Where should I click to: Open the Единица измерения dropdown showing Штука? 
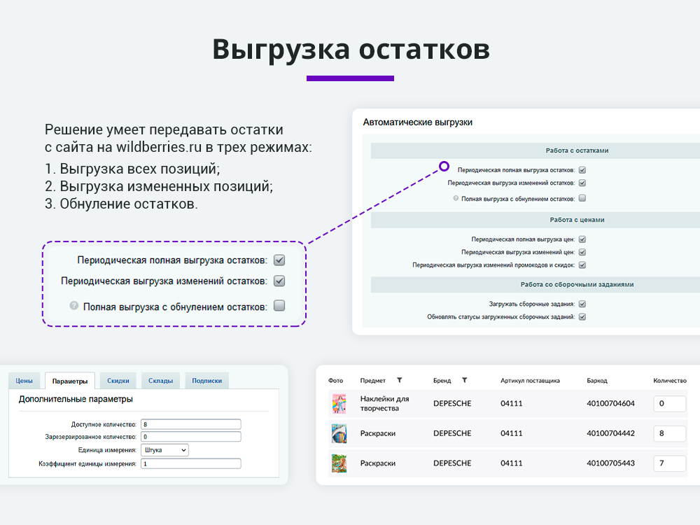coord(164,450)
